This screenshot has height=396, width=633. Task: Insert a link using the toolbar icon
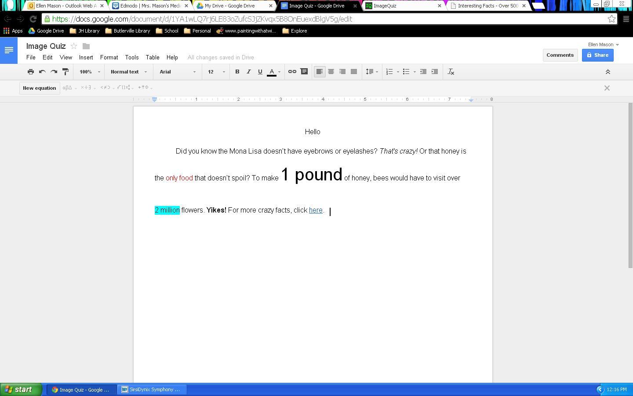[292, 72]
